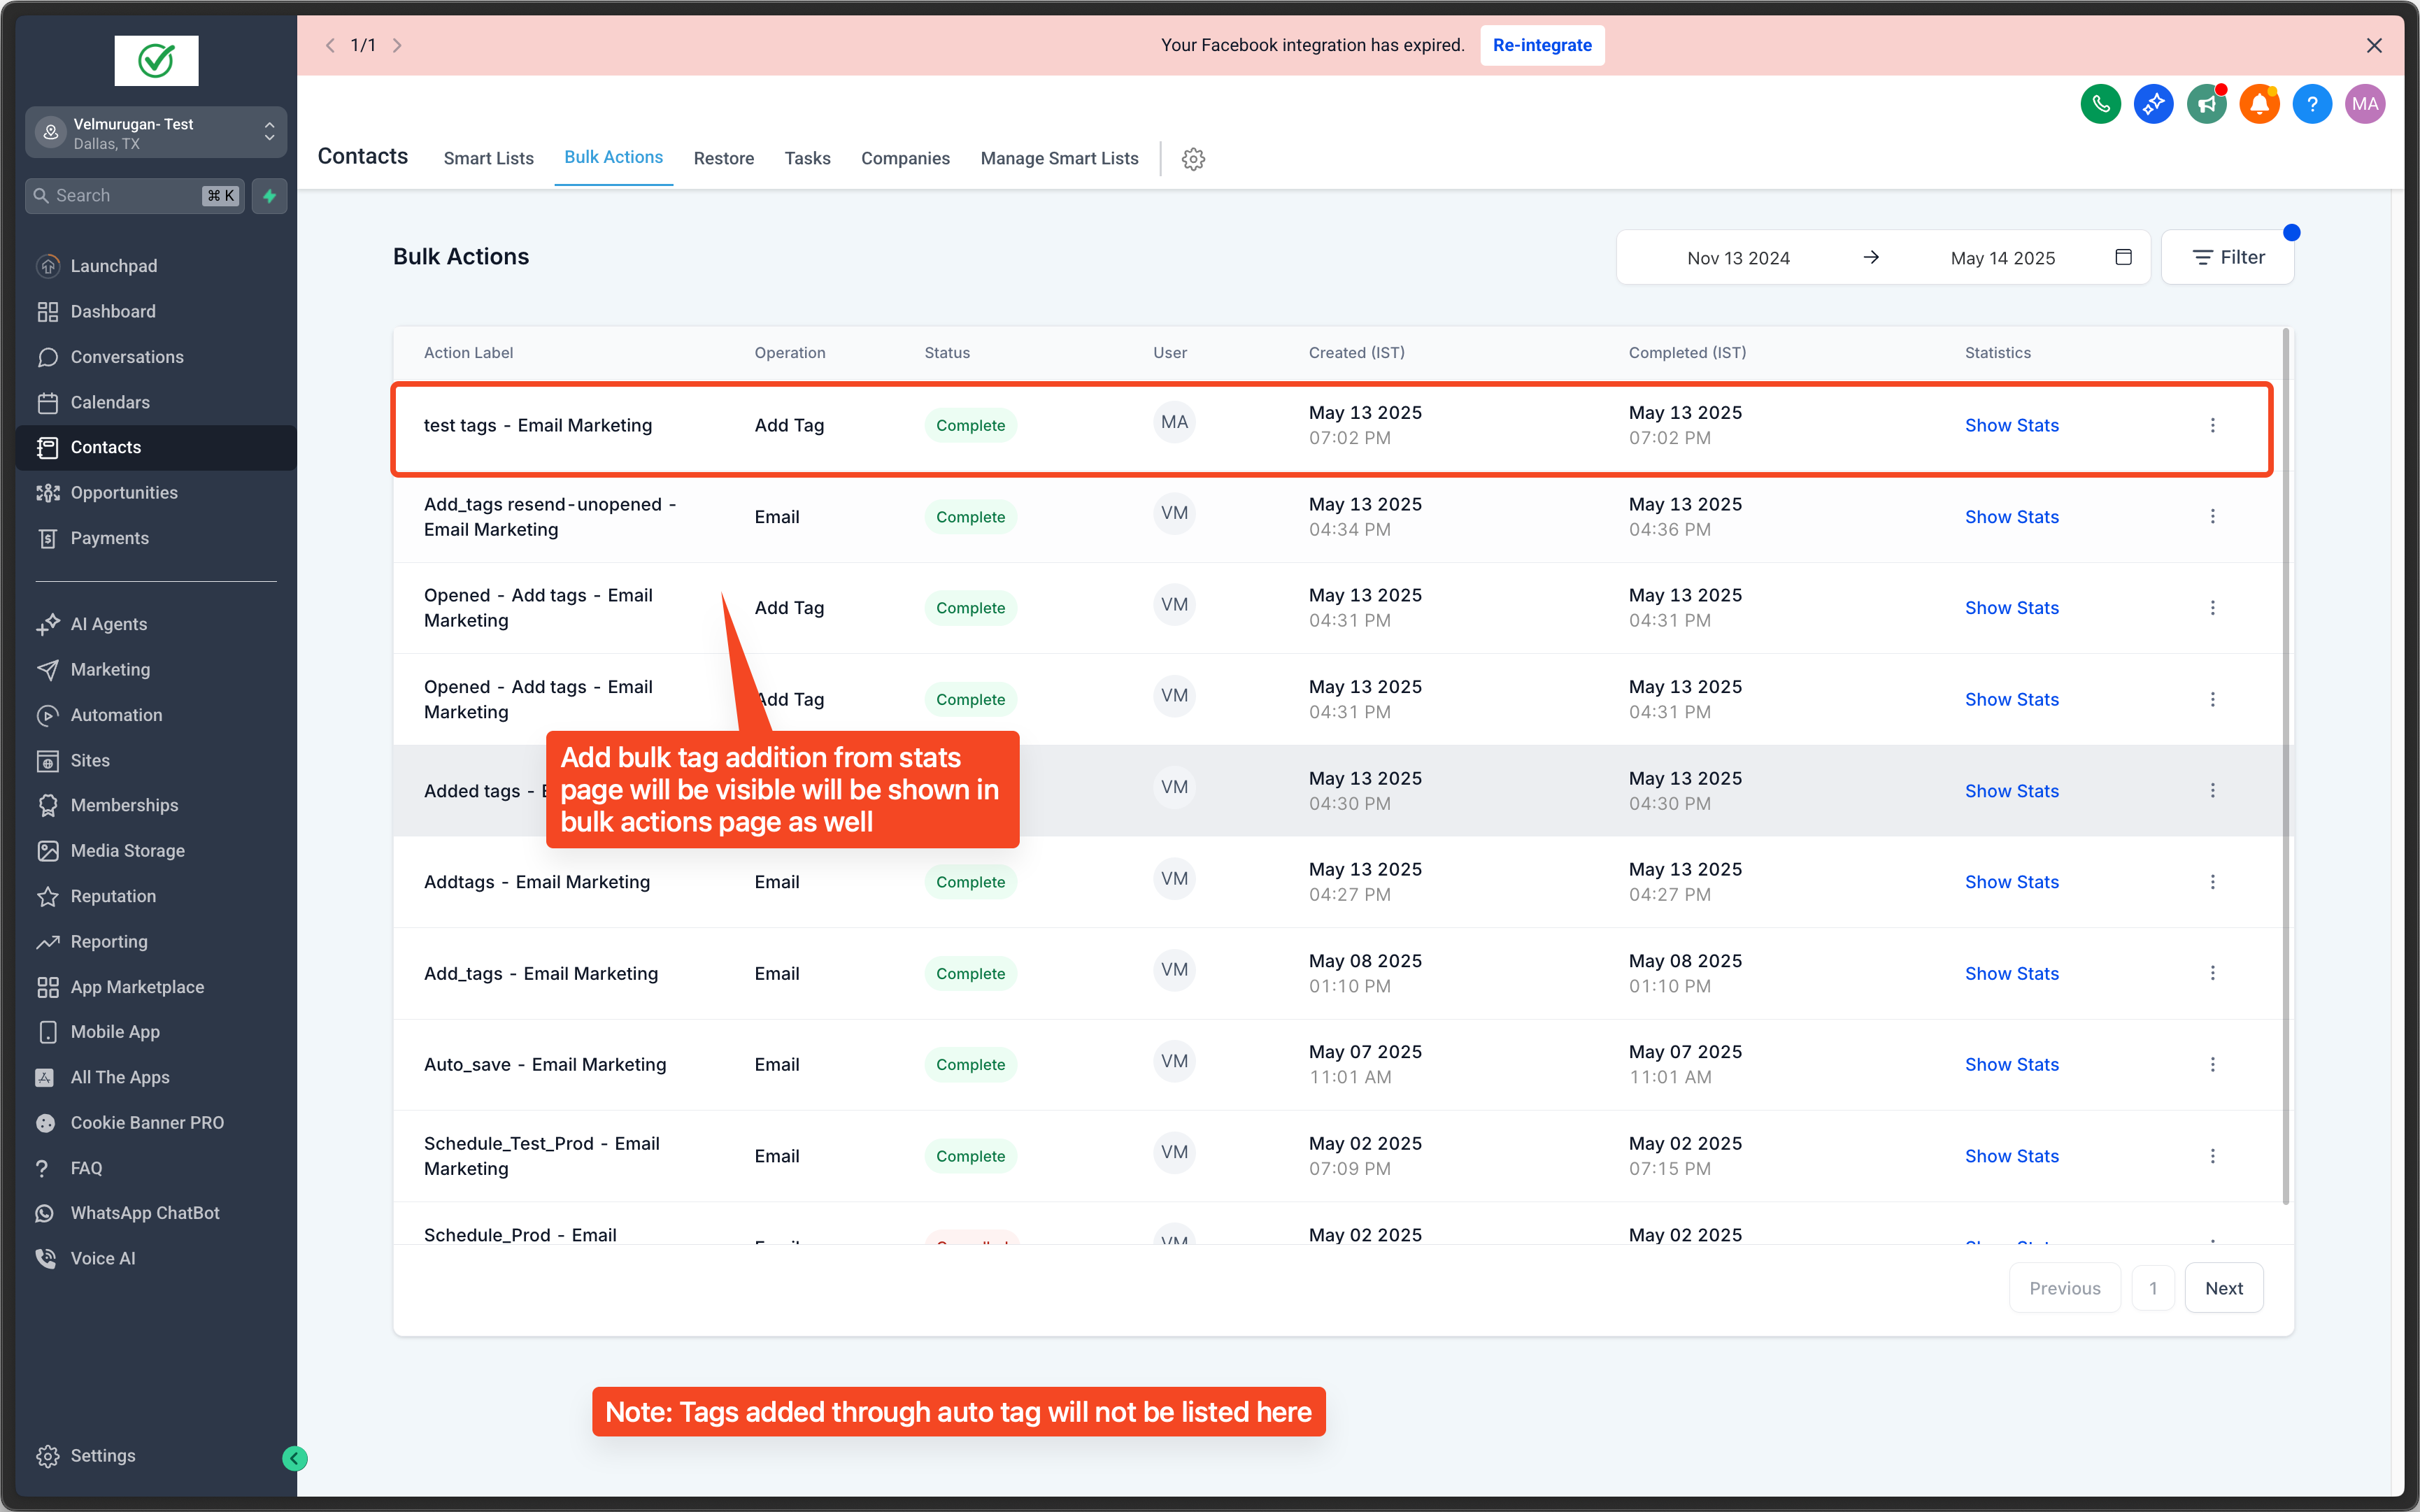Switch to the Smart Lists tab

(x=488, y=159)
